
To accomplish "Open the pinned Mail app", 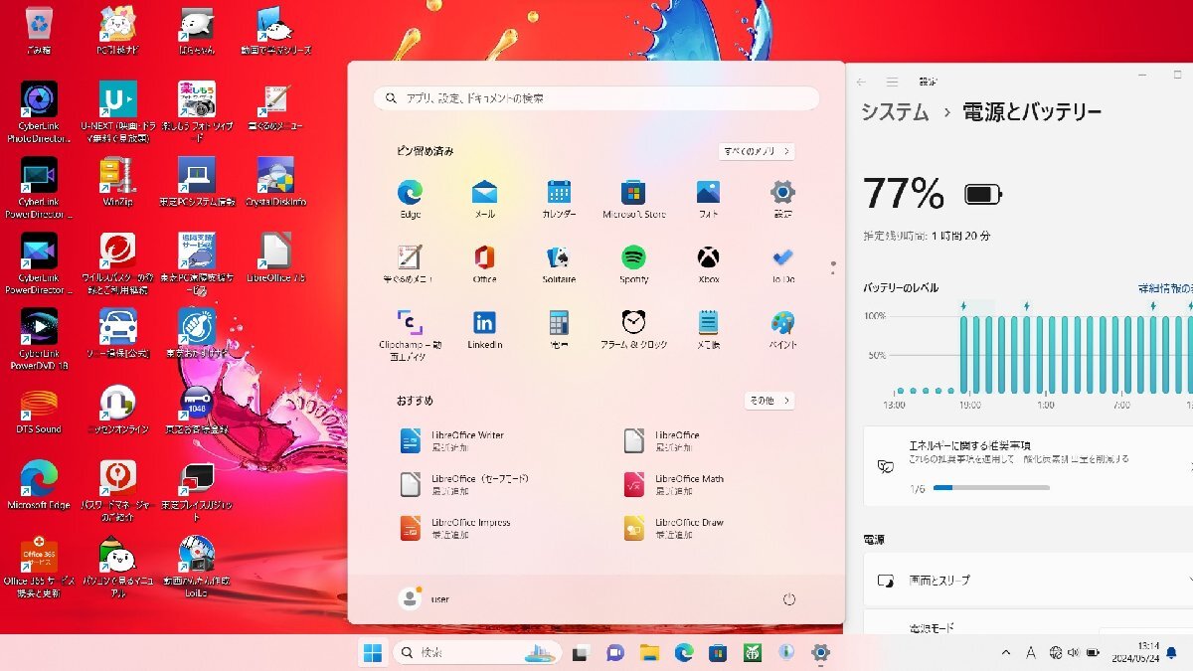I will [484, 199].
